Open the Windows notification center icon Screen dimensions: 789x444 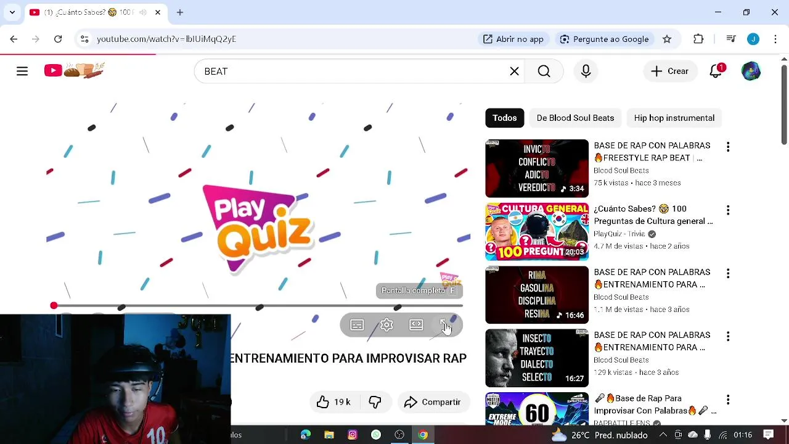[768, 435]
